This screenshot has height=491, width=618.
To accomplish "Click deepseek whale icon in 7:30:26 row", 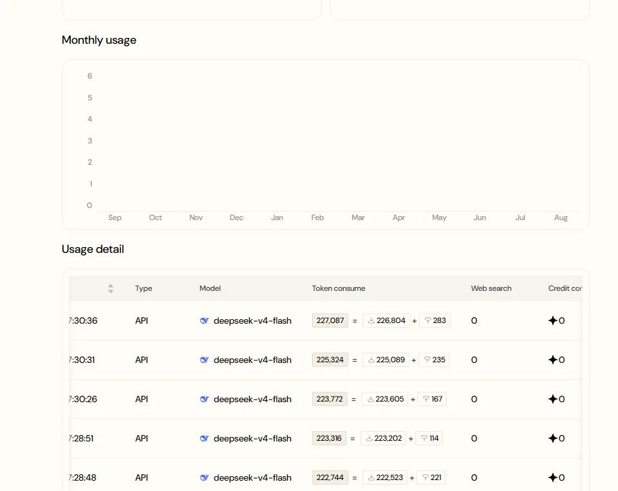I will pyautogui.click(x=204, y=399).
